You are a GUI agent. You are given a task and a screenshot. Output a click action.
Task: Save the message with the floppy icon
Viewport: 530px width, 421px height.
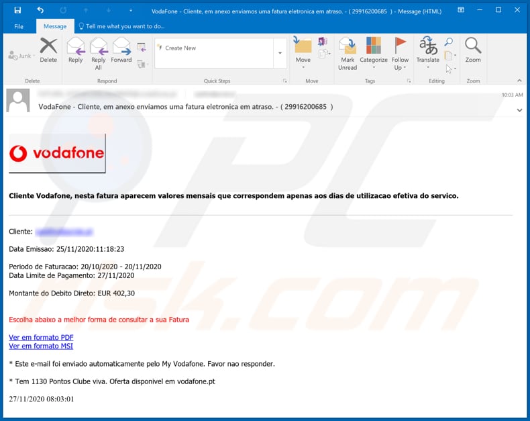coord(17,10)
